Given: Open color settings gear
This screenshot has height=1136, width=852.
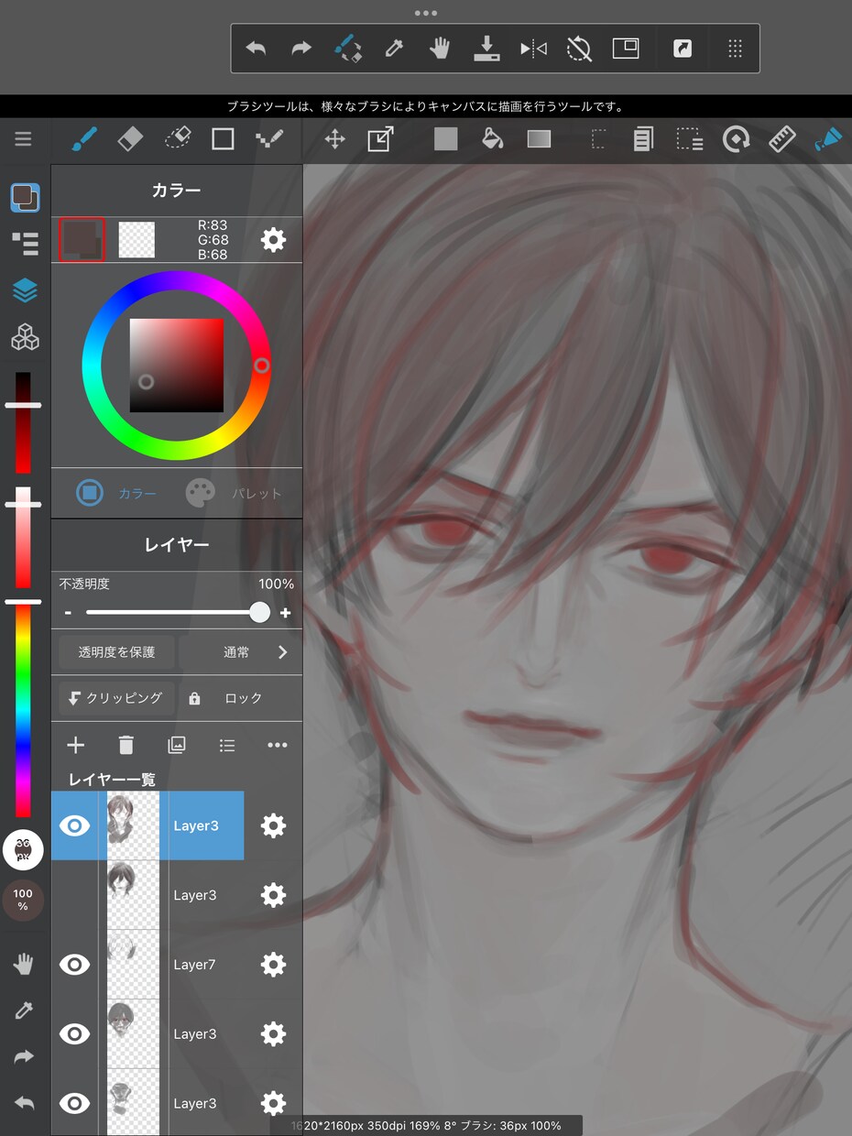Looking at the screenshot, I should pyautogui.click(x=273, y=240).
